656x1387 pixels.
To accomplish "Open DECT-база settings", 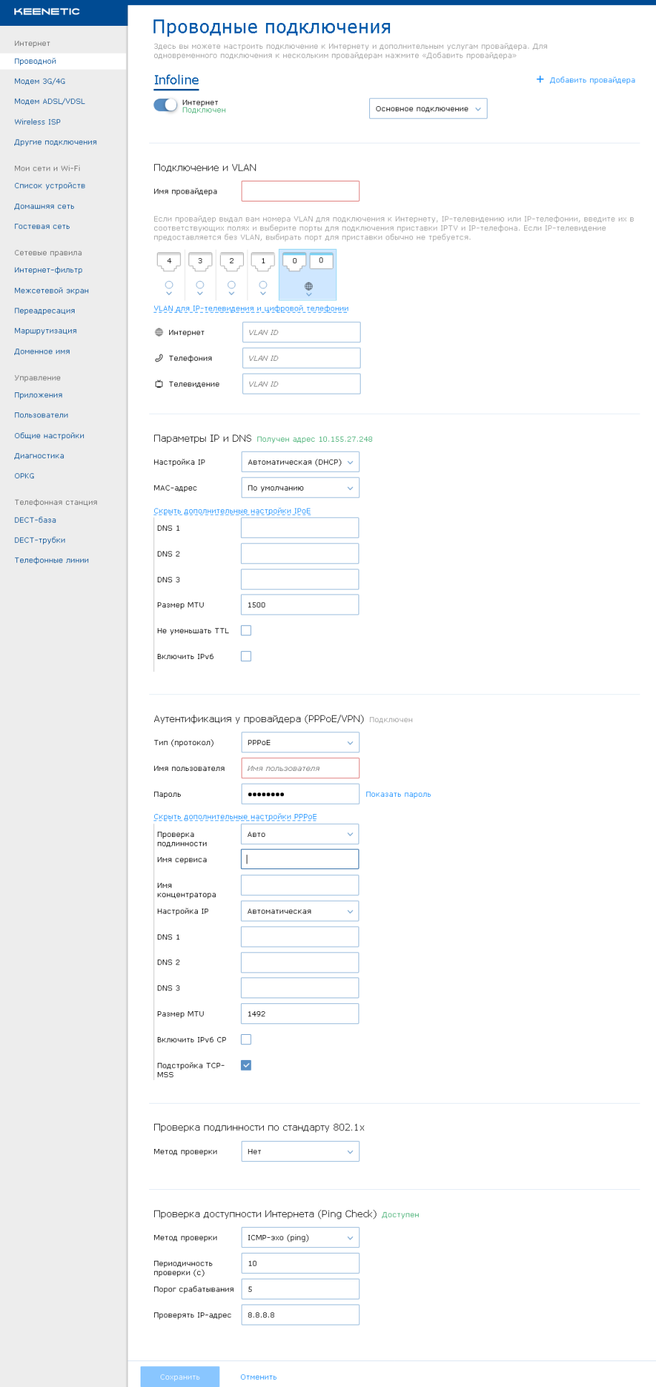I will (x=35, y=520).
